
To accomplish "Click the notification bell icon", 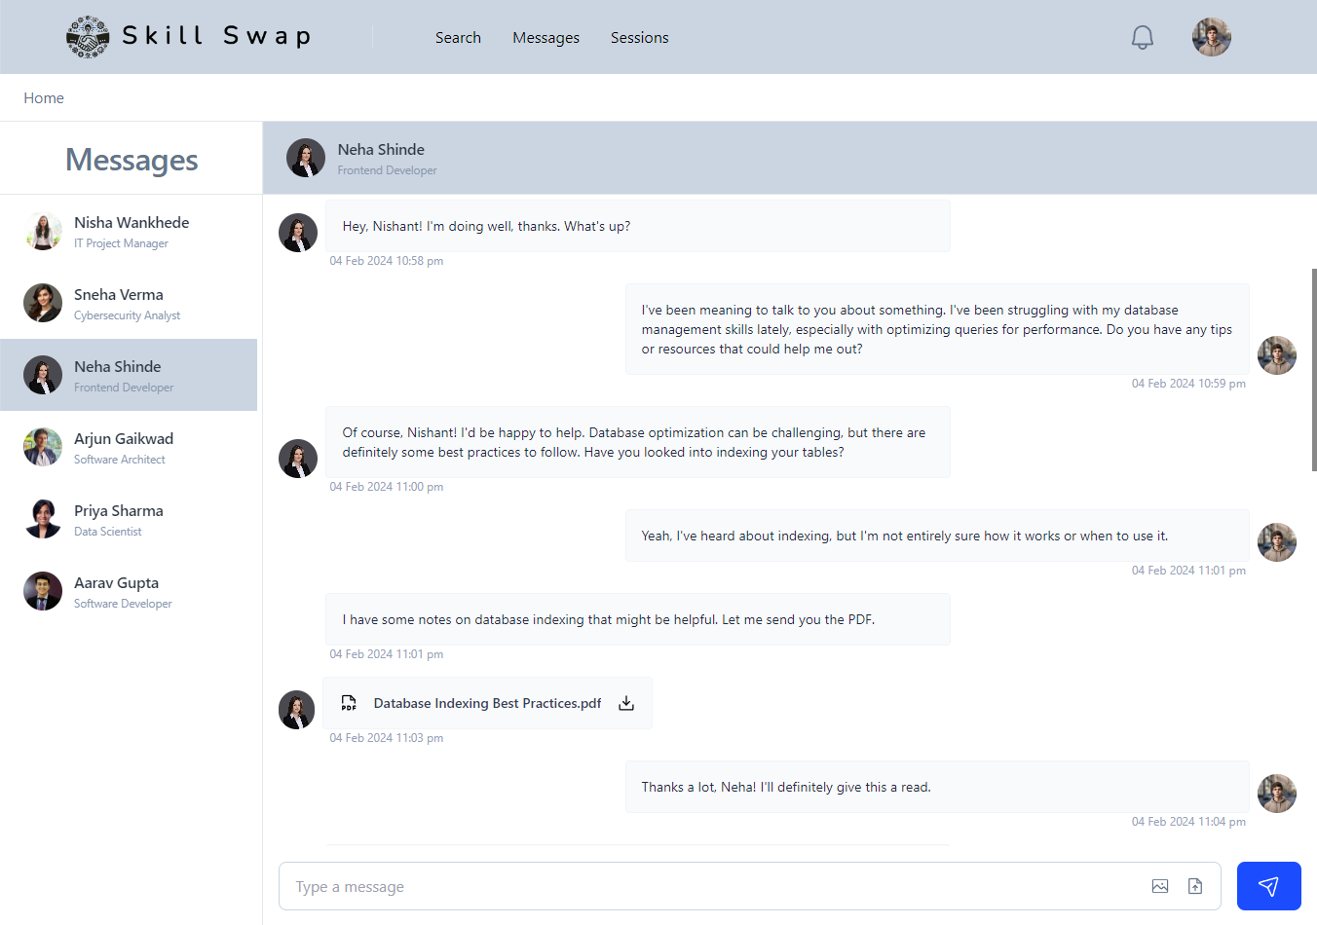I will tap(1142, 36).
